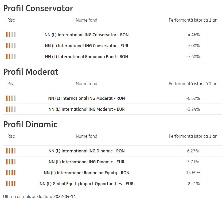Click the 15.69% performance value
This screenshot has width=222, height=201.
[193, 173]
